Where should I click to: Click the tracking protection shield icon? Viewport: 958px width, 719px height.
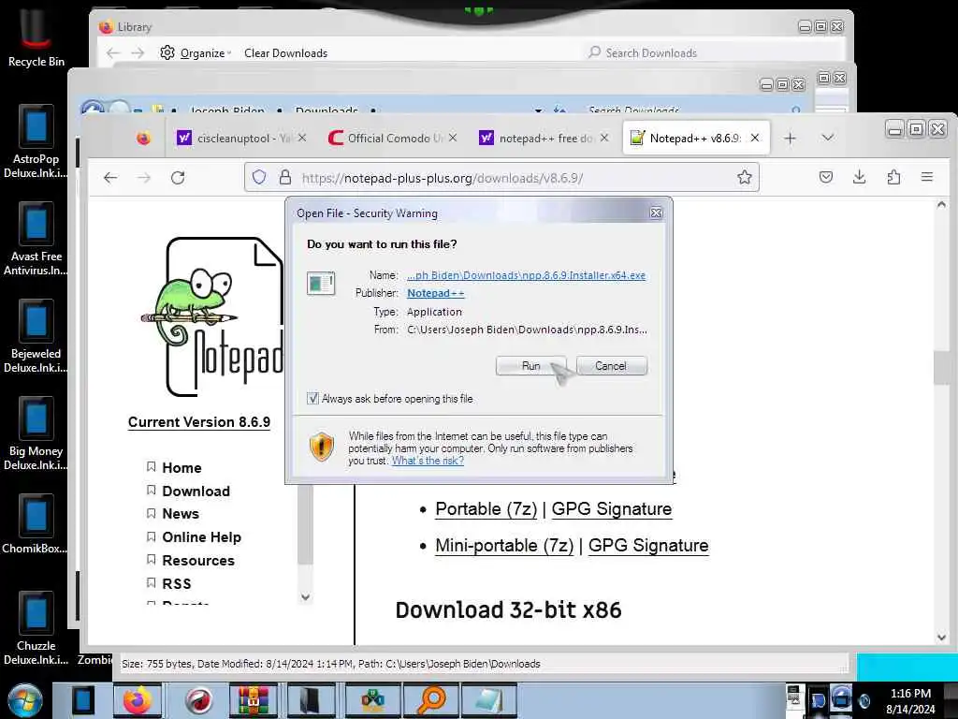click(x=259, y=177)
